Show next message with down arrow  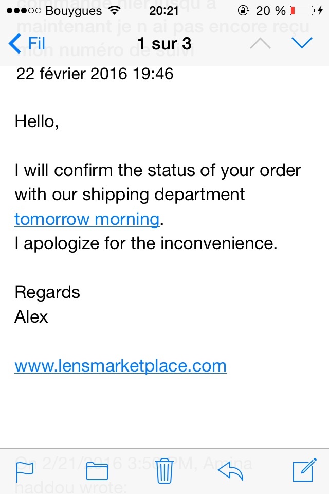[x=301, y=43]
